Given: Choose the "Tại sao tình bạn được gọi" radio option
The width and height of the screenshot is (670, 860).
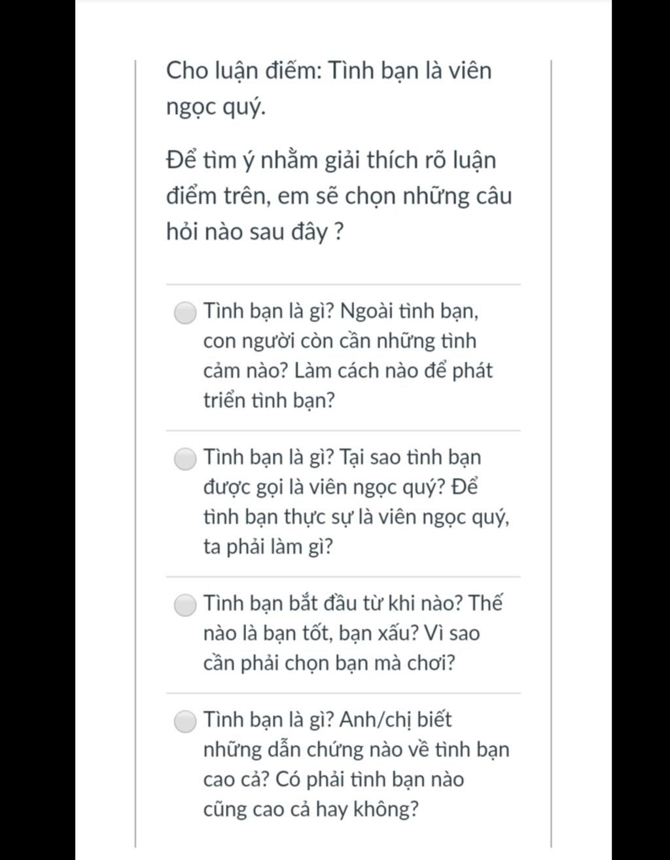Looking at the screenshot, I should [186, 458].
